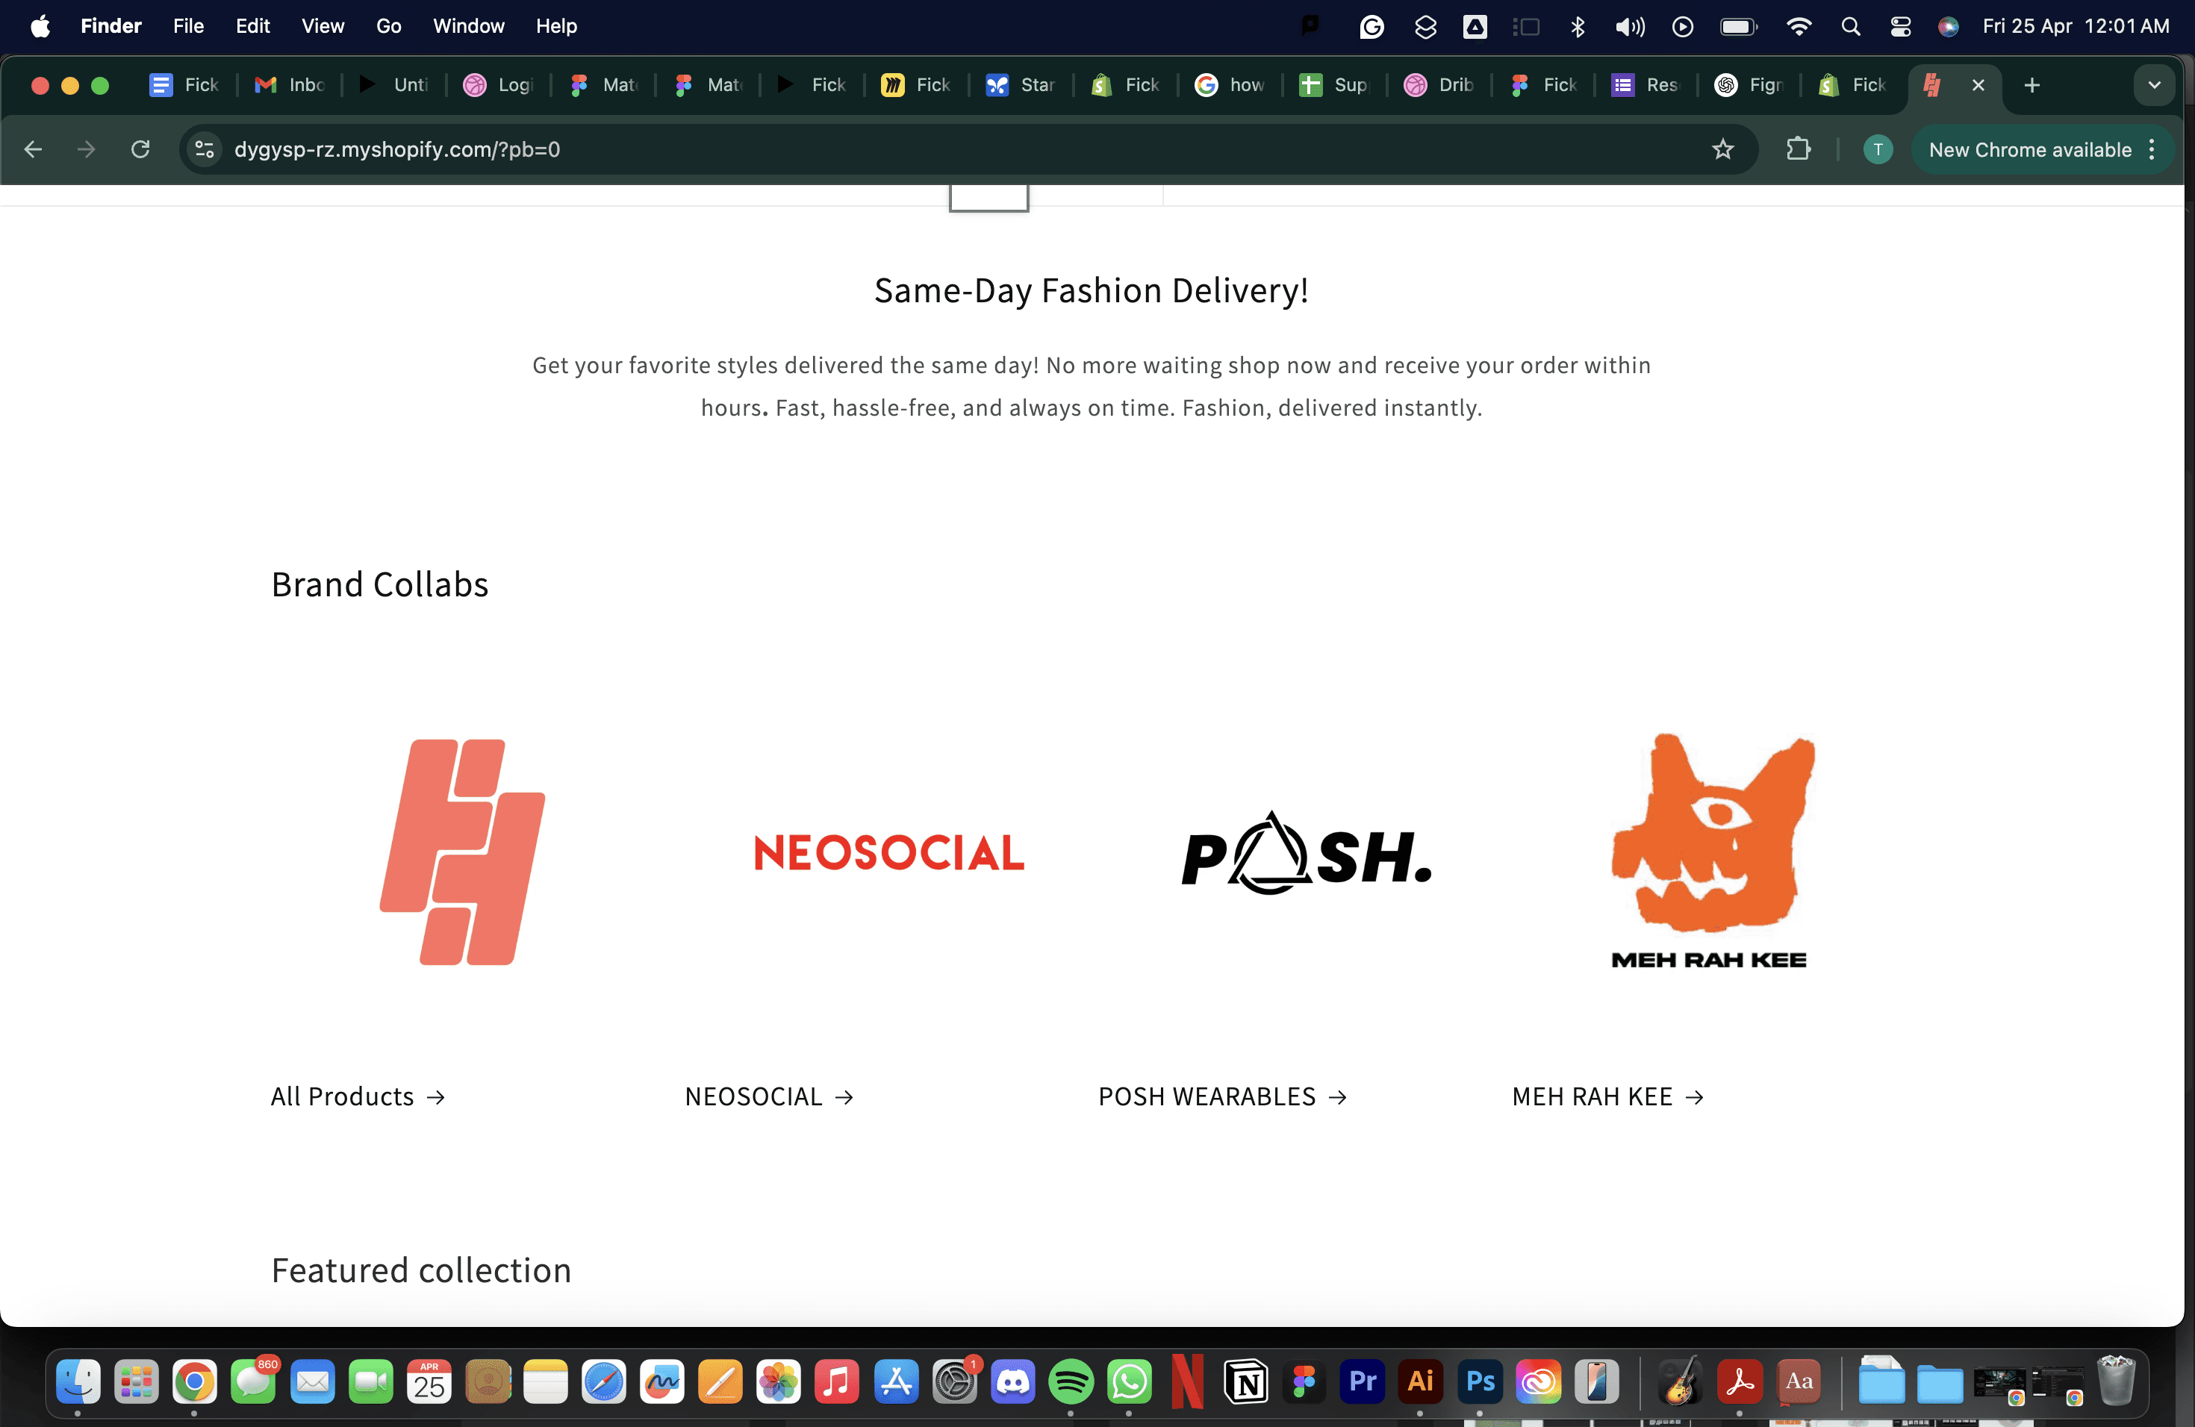Click the browser back arrow

click(33, 149)
